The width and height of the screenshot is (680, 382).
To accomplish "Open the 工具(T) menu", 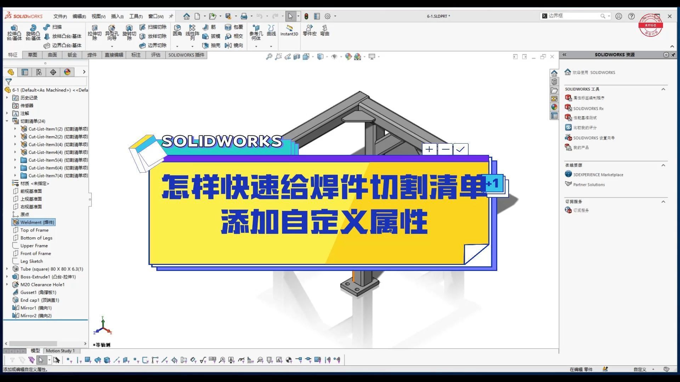I will pyautogui.click(x=136, y=16).
